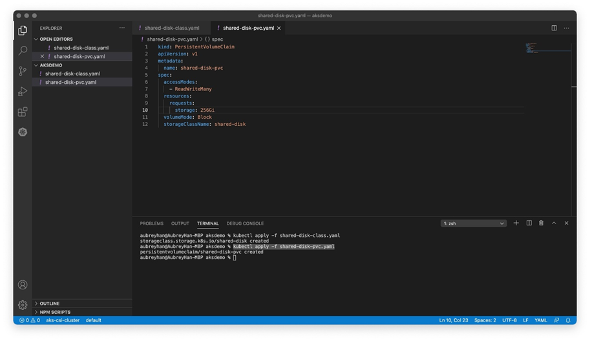Viewport: 590px width, 341px height.
Task: Click line number 10 in the gutter
Action: pyautogui.click(x=145, y=110)
